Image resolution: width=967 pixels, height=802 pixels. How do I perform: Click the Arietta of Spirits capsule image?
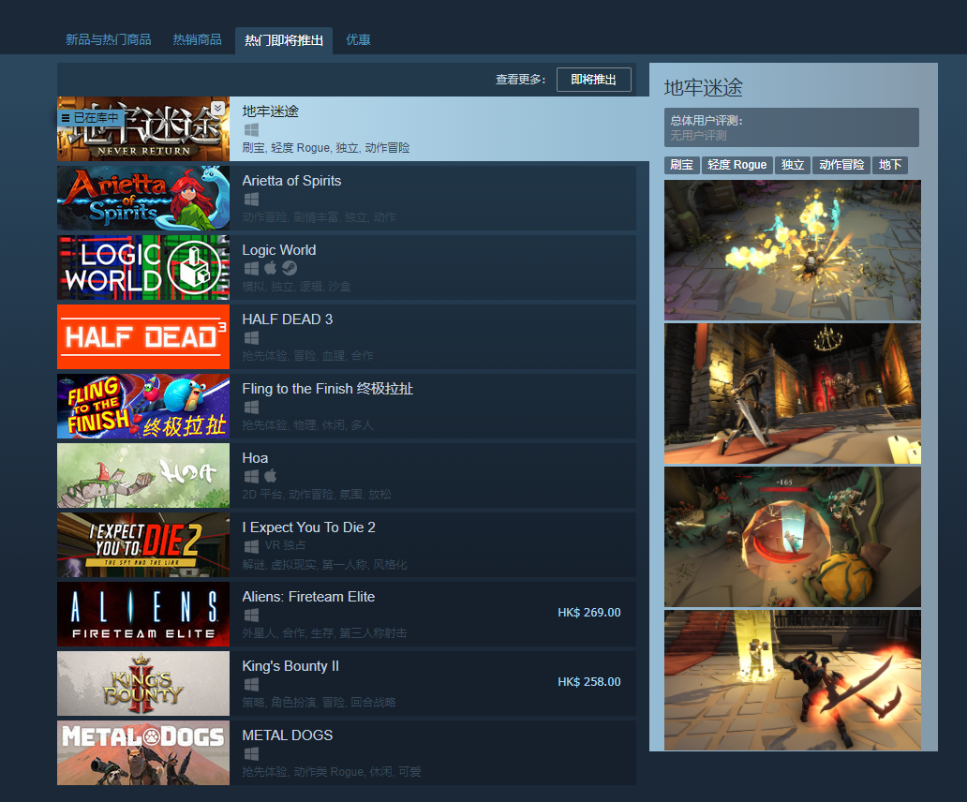[143, 199]
